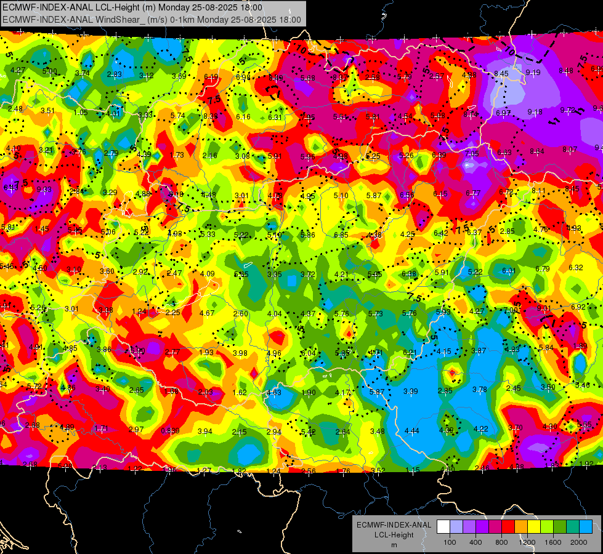The height and width of the screenshot is (554, 603).
Task: Click the grid value 6.42
Action: 441,233
